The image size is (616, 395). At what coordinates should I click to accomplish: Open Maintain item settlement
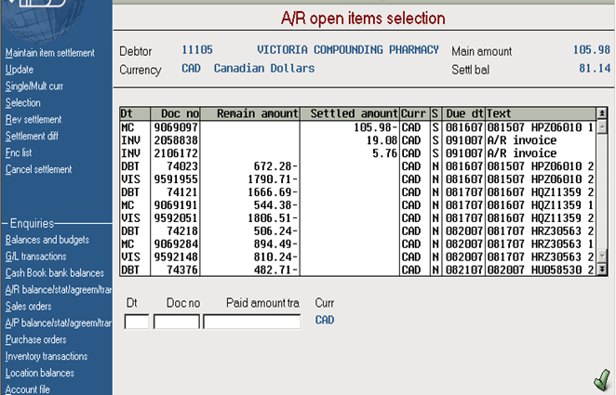50,53
